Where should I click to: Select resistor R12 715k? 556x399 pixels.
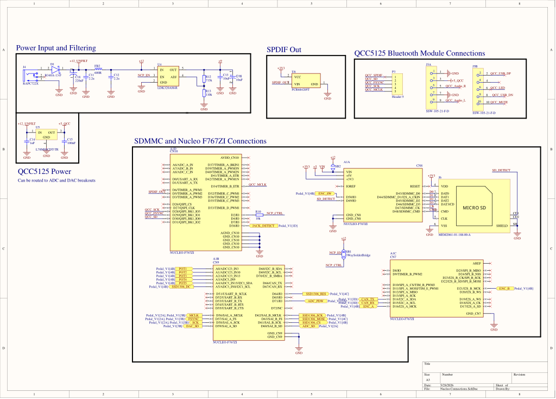204,79
